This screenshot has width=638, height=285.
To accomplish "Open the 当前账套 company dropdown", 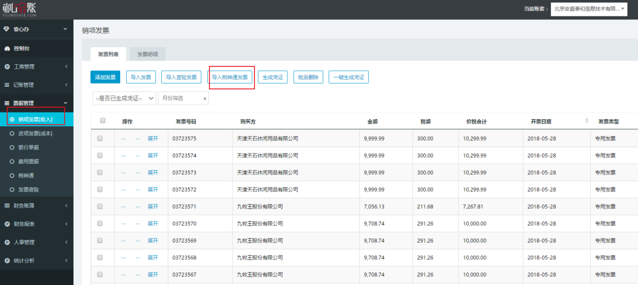I will (589, 9).
